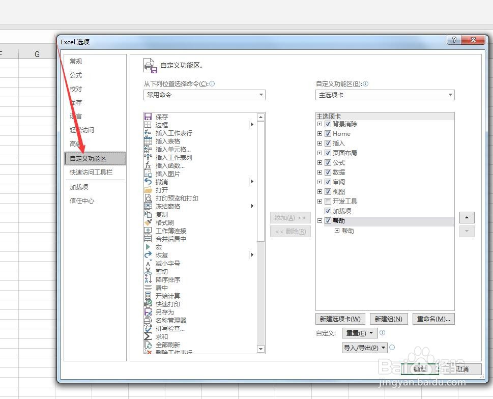Pick the 插入工作表行 command icon
The width and height of the screenshot is (493, 399).
(148, 133)
